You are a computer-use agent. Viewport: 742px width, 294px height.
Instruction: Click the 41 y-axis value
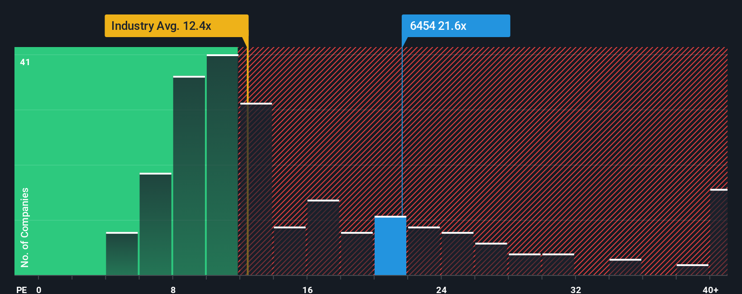click(x=25, y=62)
